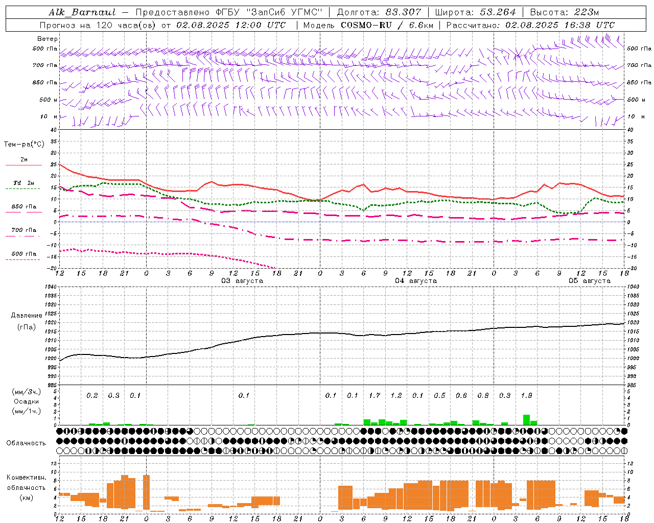Click the model name 'COSMO-RU / 6.6км'
Viewport: 654px width, 523px height.
click(387, 25)
